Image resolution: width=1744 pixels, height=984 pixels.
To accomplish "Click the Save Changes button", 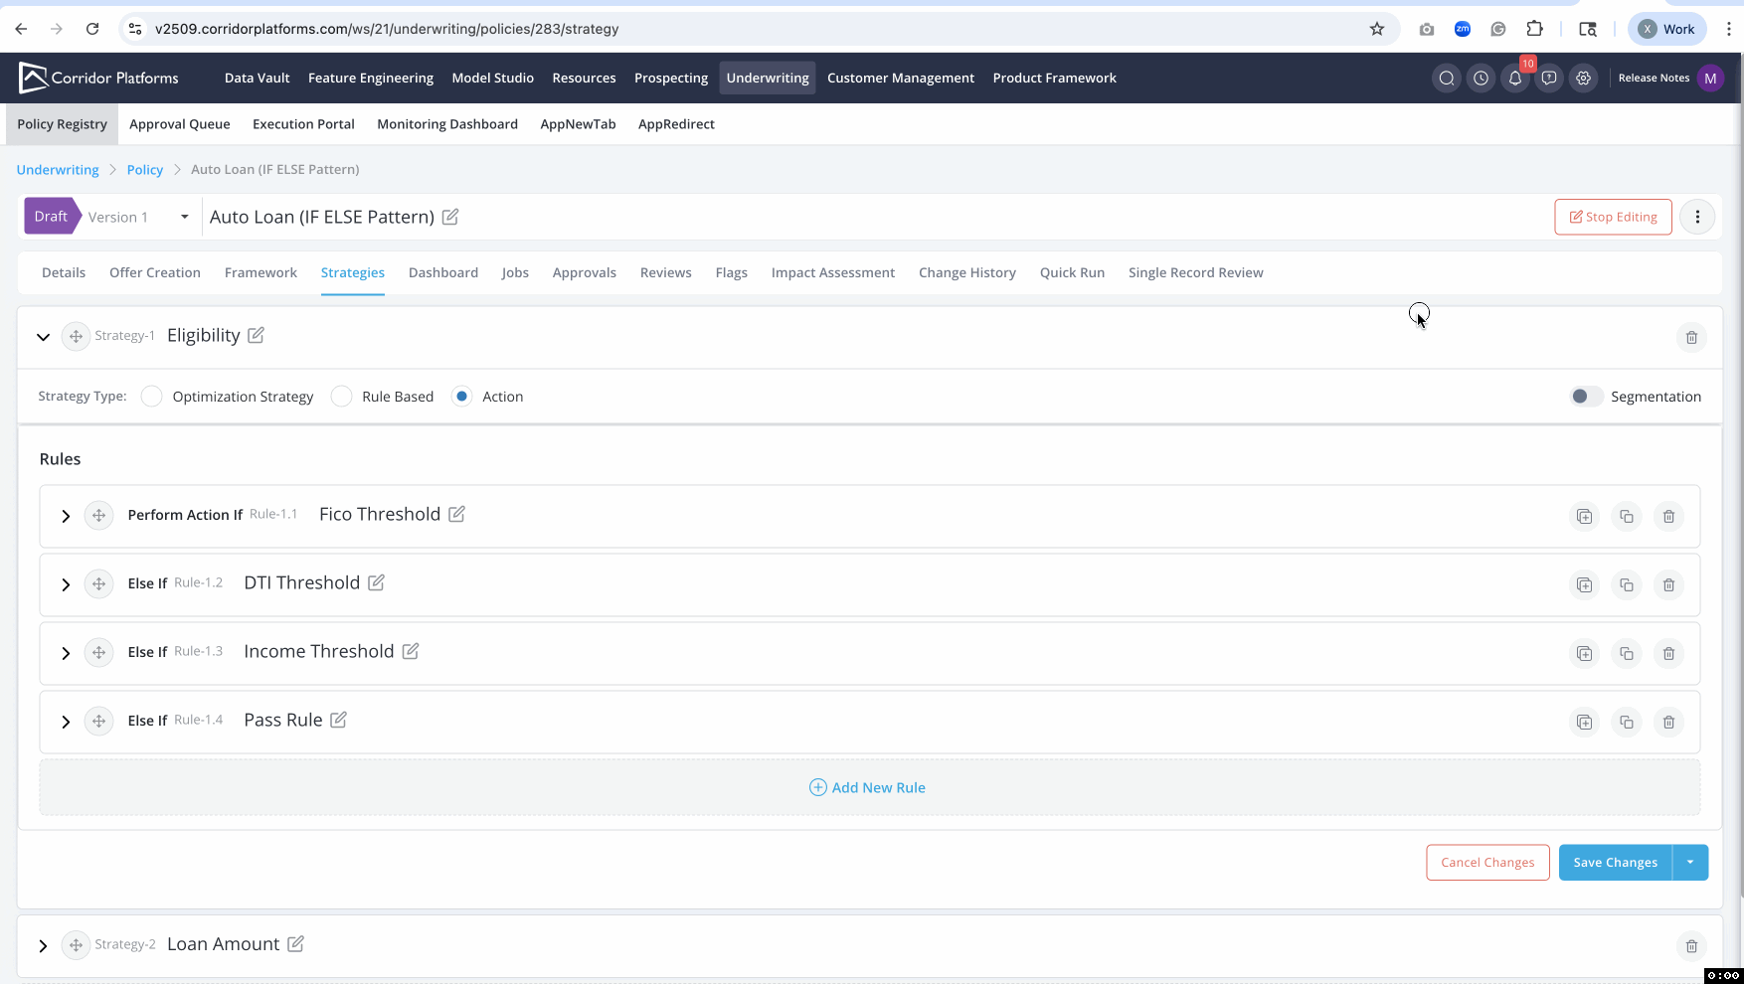I will [x=1615, y=862].
